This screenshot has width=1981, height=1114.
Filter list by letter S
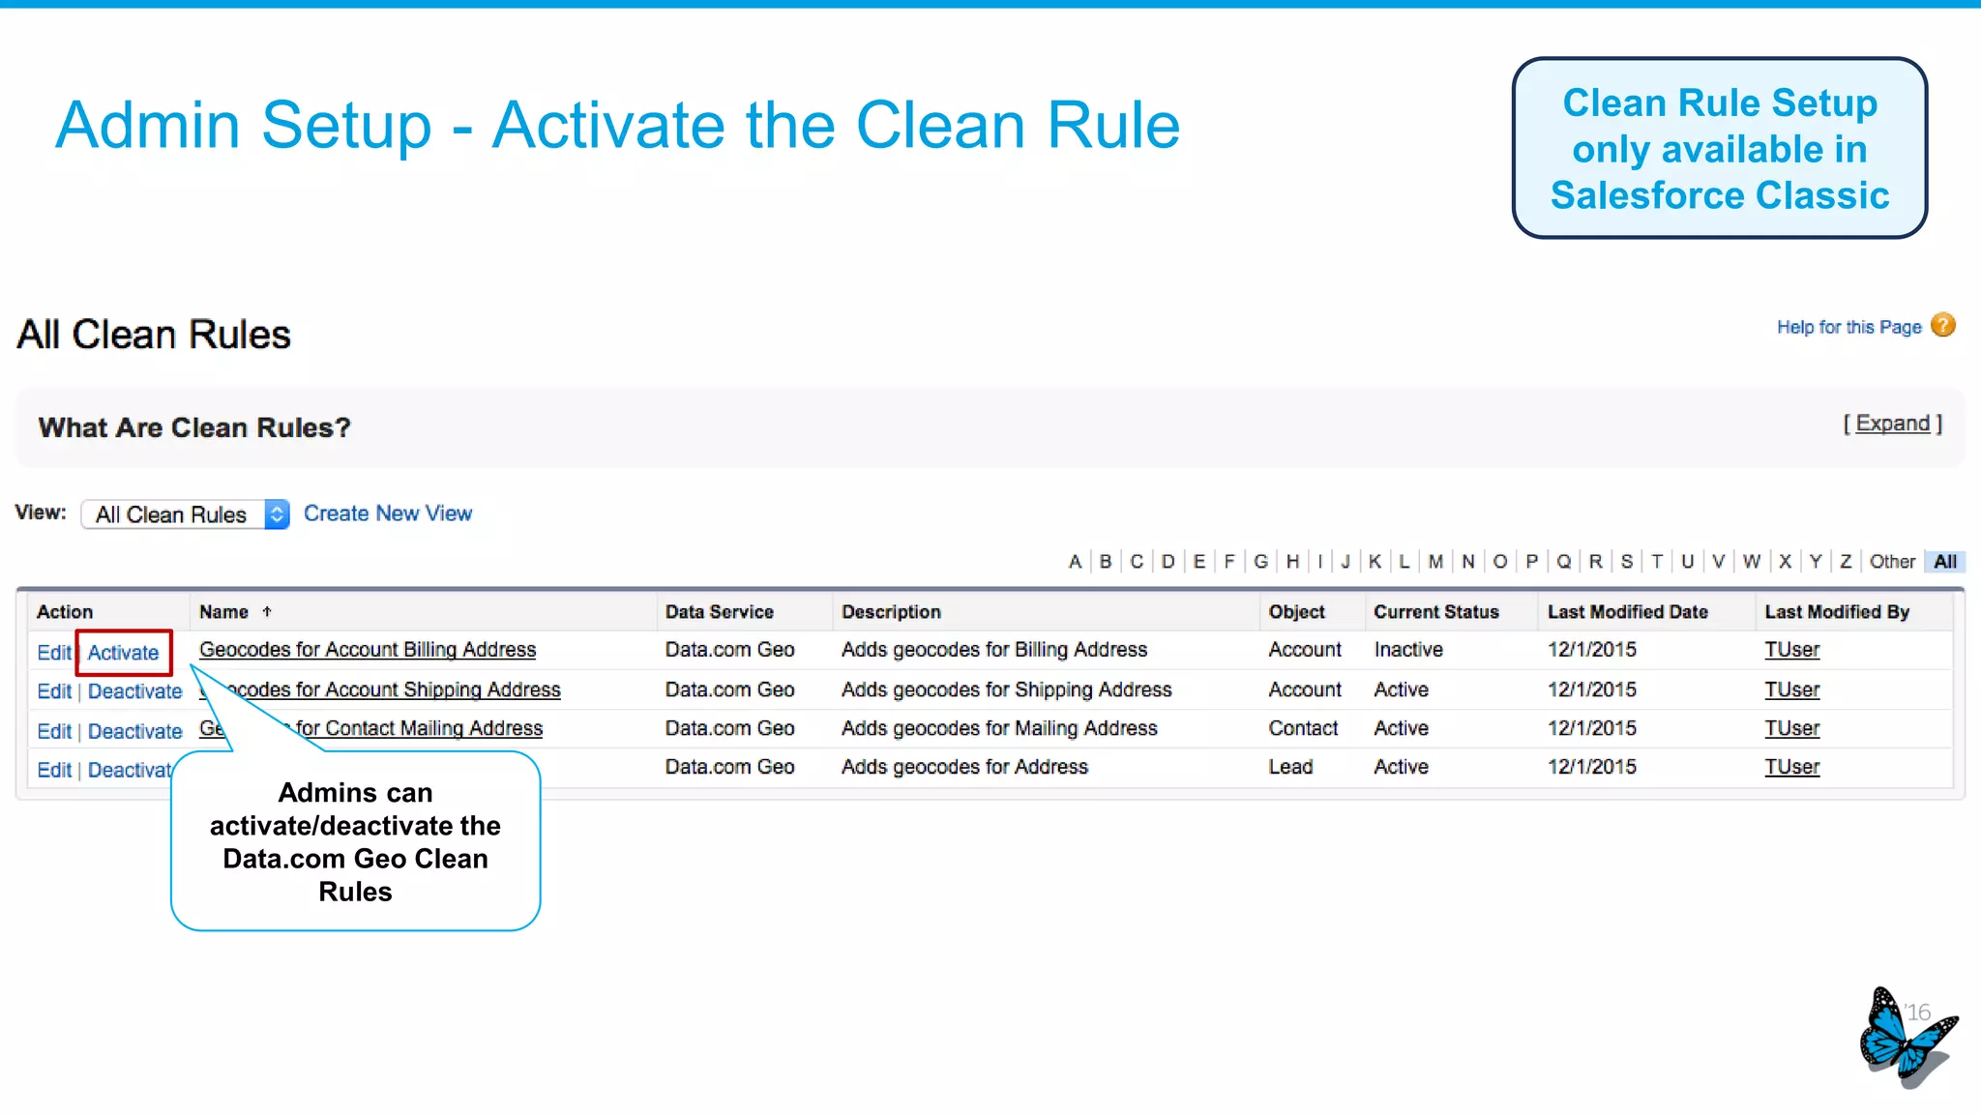tap(1627, 562)
